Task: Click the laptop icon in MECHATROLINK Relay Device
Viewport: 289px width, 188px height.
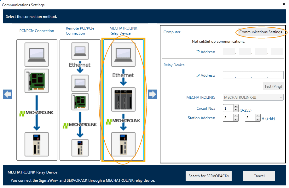Action: (x=123, y=54)
